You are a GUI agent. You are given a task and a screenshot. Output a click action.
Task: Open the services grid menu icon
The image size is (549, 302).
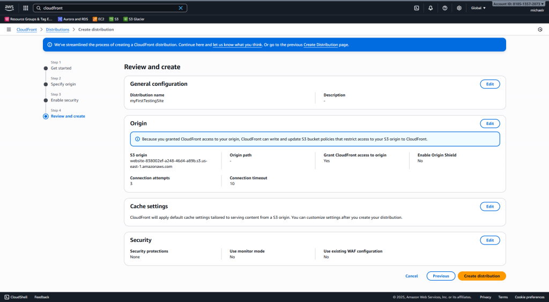pos(26,8)
